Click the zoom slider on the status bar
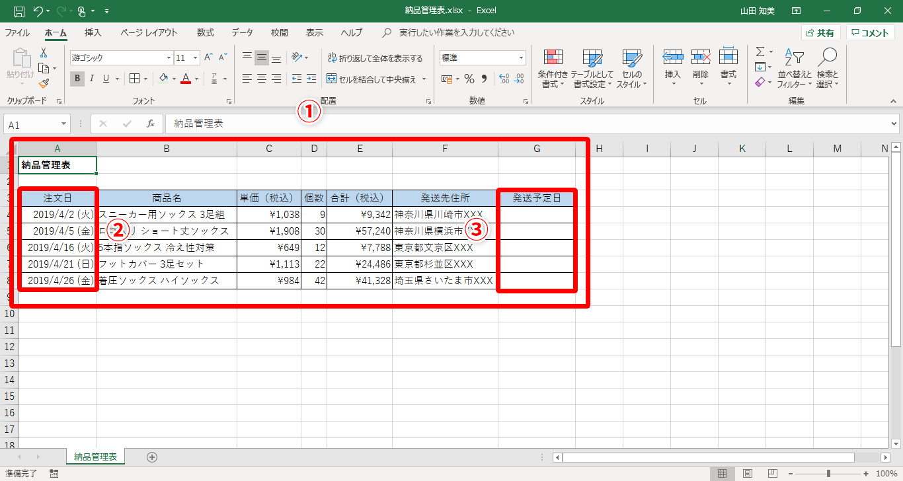 click(828, 474)
